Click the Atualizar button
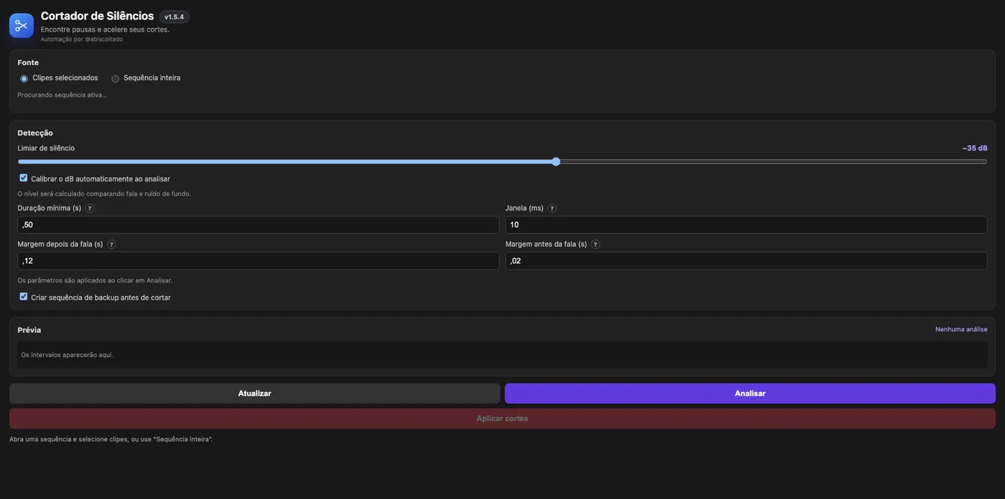This screenshot has width=1005, height=499. pyautogui.click(x=255, y=394)
